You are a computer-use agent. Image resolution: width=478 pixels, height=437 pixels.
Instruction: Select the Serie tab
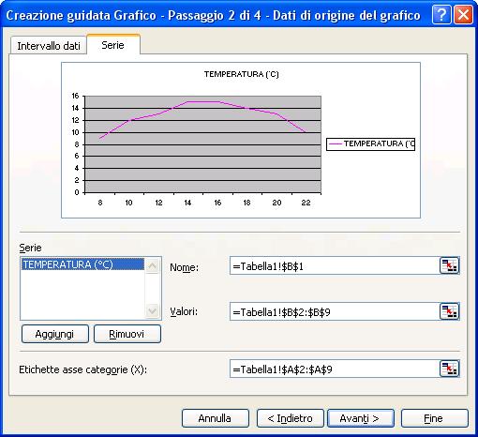click(x=113, y=45)
